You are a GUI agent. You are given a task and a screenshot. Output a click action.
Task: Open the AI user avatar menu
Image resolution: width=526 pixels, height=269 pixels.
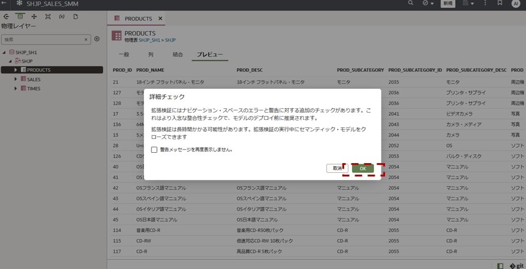click(516, 3)
